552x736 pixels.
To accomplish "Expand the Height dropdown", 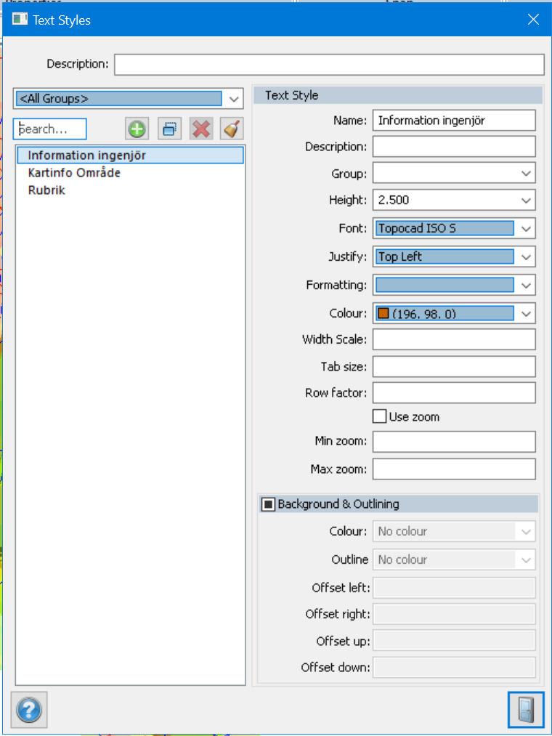I will (x=526, y=201).
